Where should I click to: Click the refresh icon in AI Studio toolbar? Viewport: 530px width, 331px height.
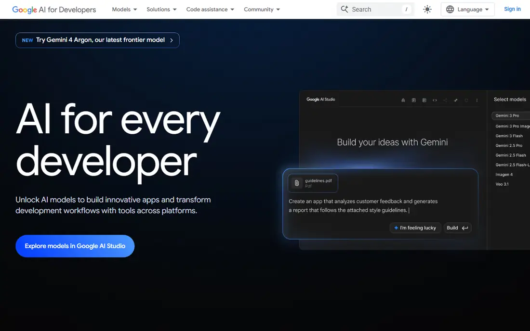466,100
